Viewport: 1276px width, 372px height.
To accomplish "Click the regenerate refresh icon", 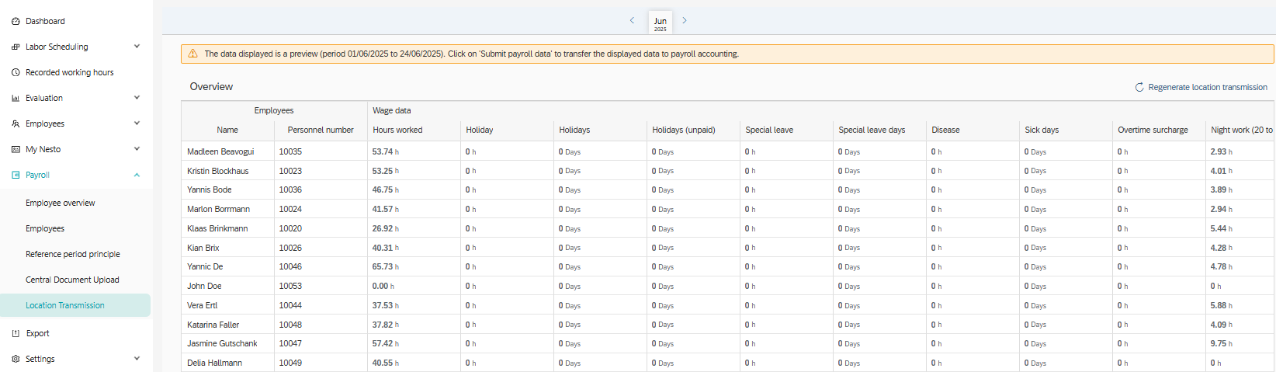I will (1139, 88).
